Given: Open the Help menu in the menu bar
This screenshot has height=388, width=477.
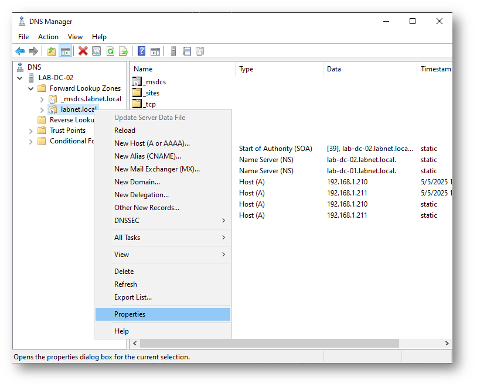Looking at the screenshot, I should click(x=99, y=37).
